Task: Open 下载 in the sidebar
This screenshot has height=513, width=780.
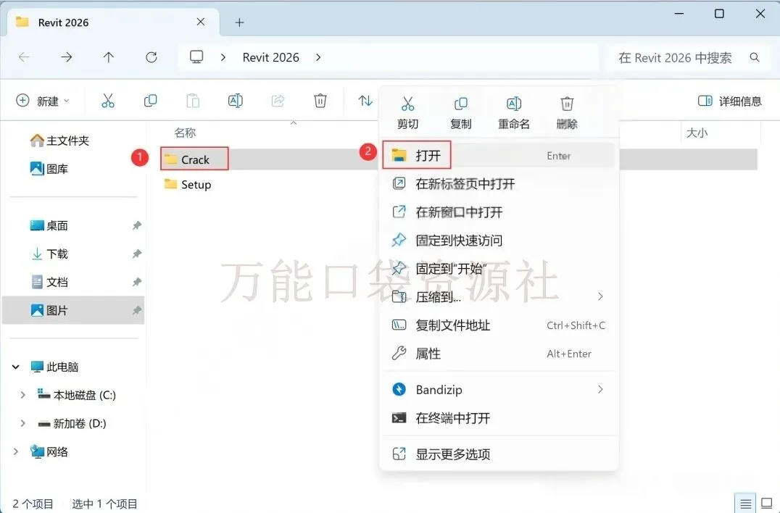Action: [x=49, y=254]
